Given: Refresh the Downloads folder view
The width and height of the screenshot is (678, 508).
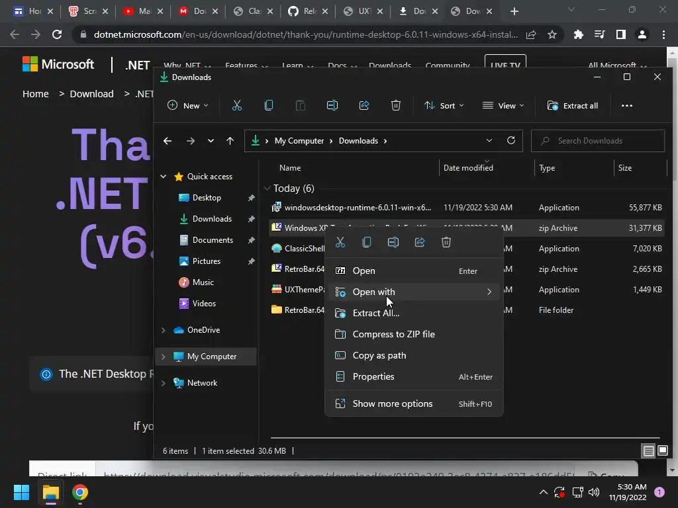Looking at the screenshot, I should pos(511,140).
